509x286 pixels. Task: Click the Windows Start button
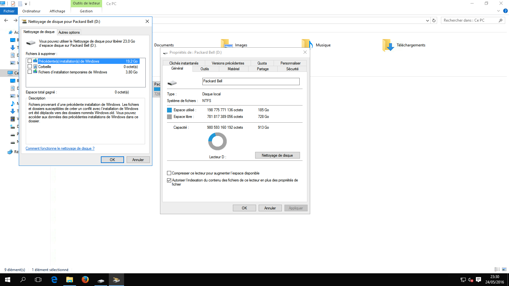(8, 280)
